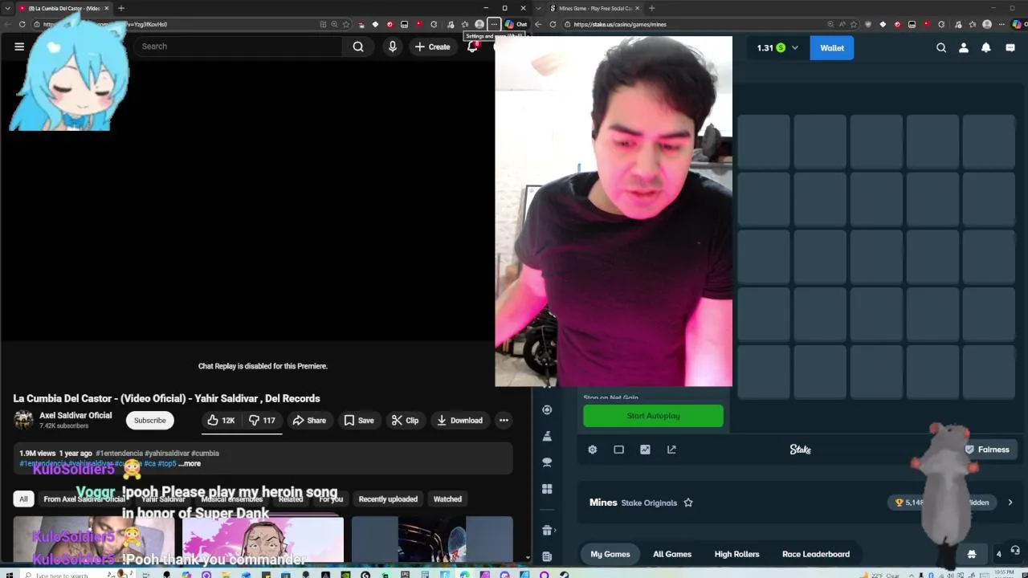
Task: Favorite Mines game with star icon
Action: click(688, 503)
